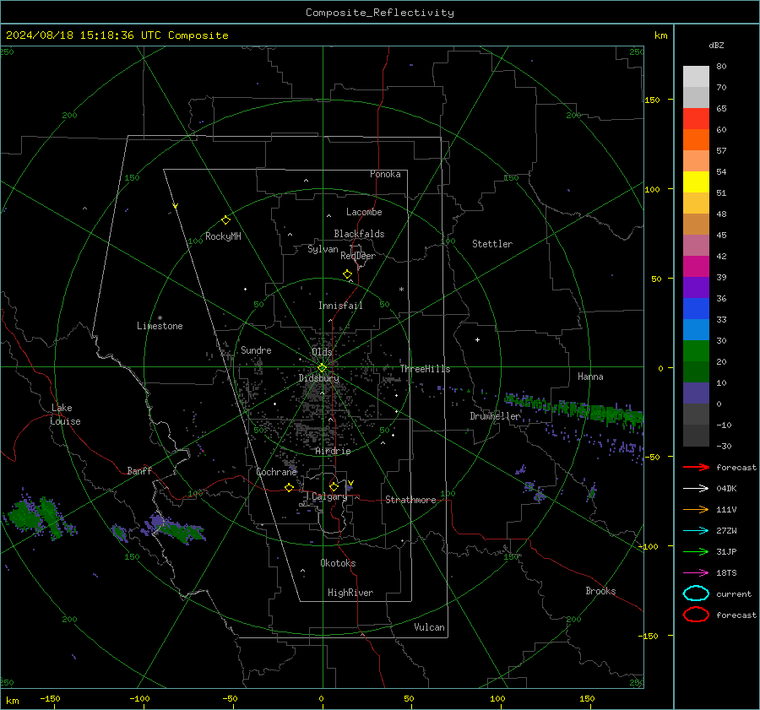Image resolution: width=760 pixels, height=710 pixels.
Task: Pick the purple 36-39 dBZ swatch
Action: pyautogui.click(x=696, y=287)
